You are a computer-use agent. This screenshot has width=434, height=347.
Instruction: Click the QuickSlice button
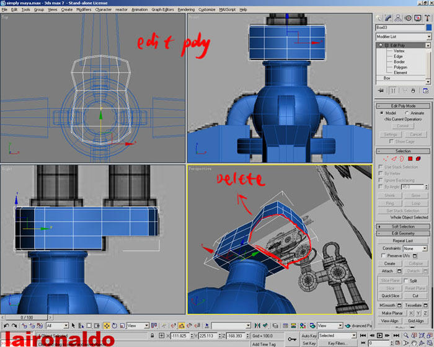[390, 296]
